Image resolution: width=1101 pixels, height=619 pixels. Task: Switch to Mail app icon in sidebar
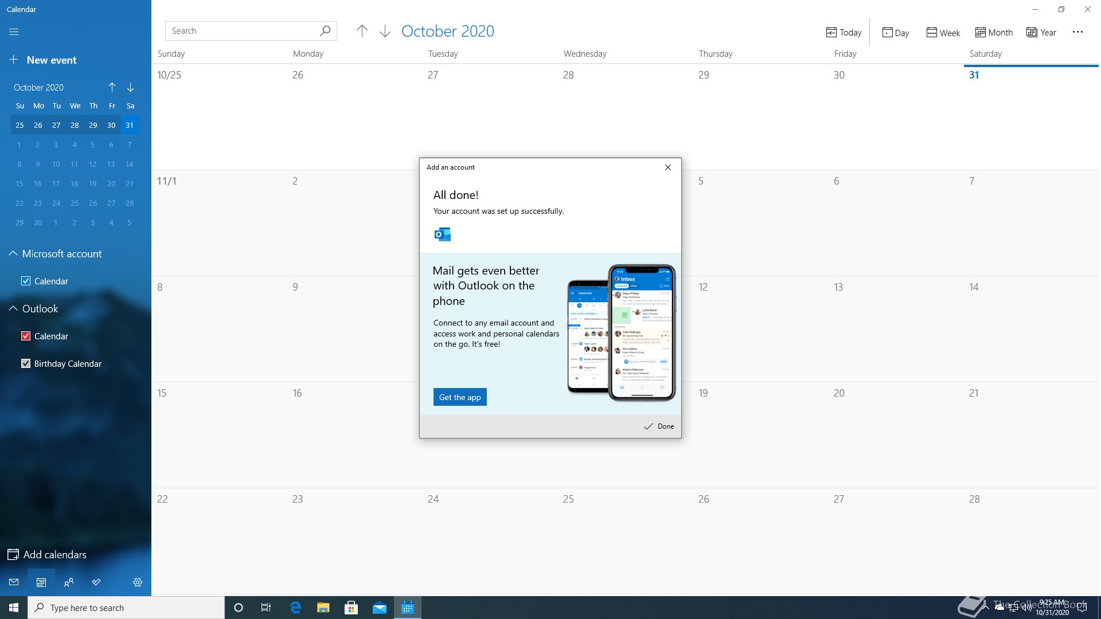(14, 582)
